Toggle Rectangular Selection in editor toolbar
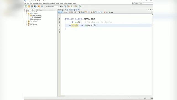Screen dimensions: 177x100 pos(89,12)
